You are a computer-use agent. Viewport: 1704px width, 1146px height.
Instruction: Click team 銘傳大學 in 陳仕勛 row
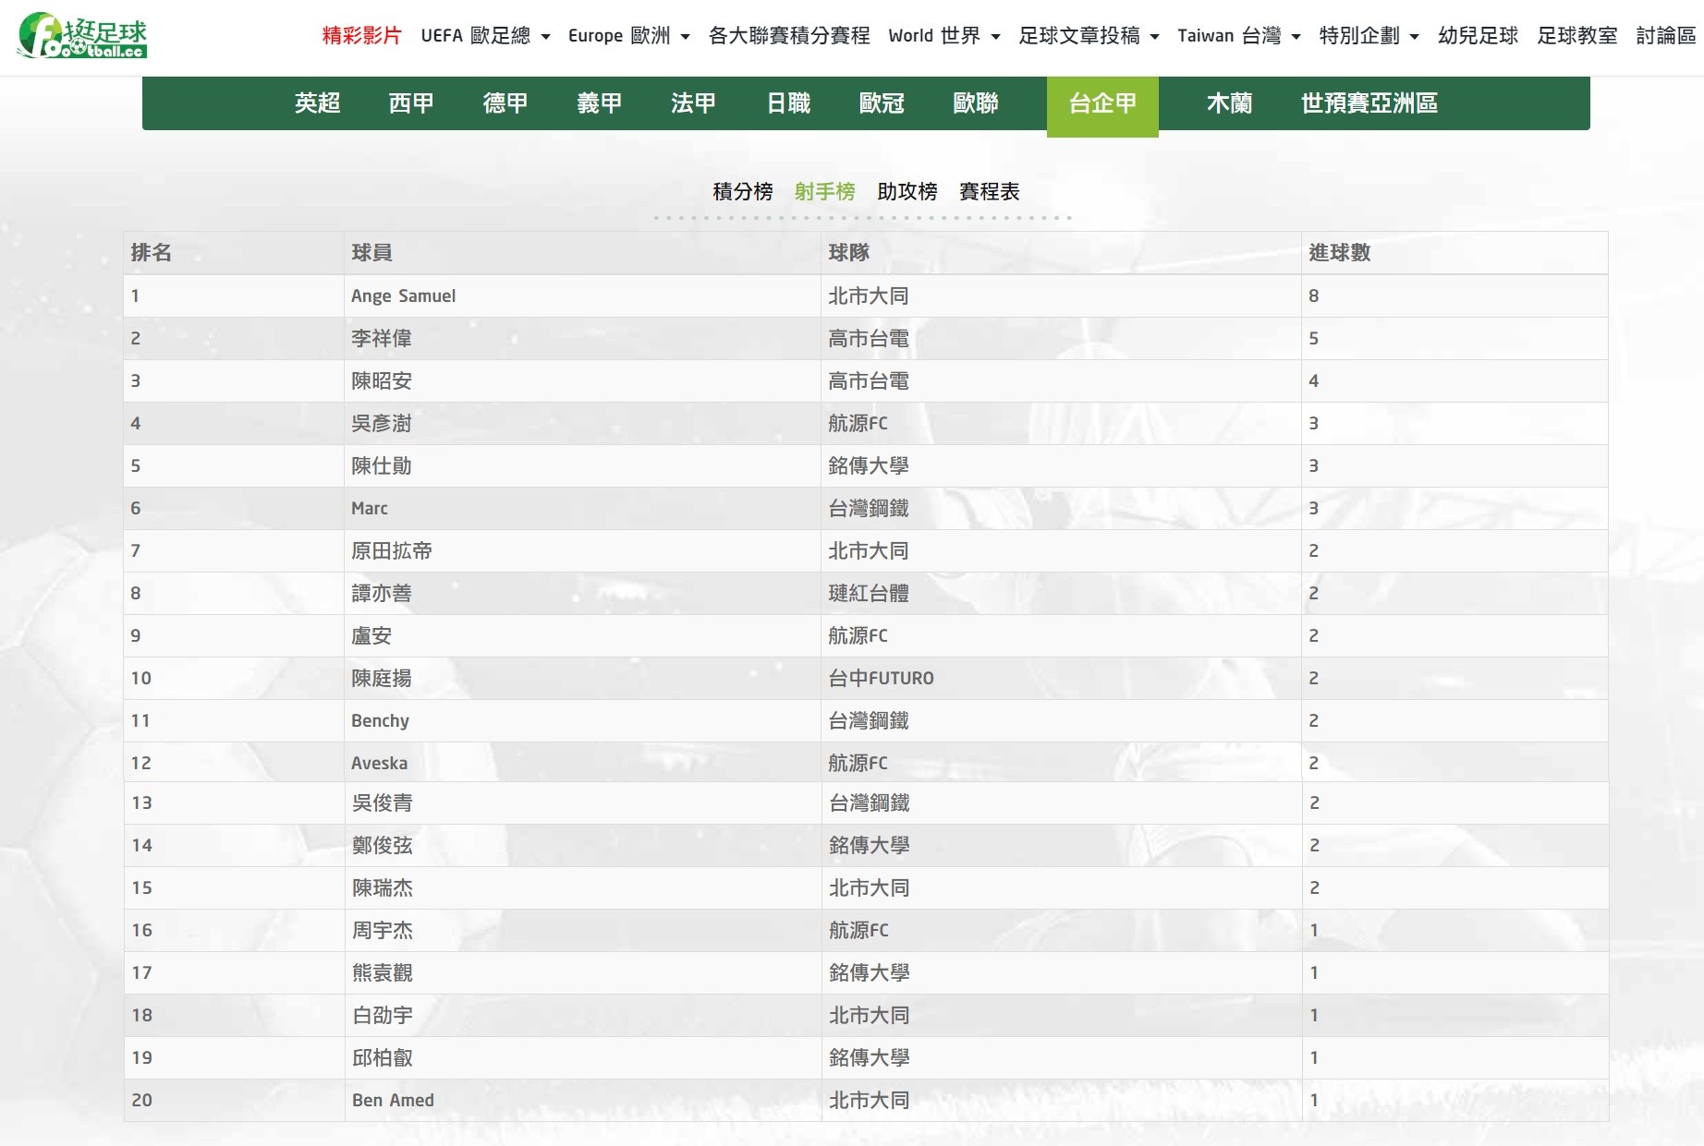(869, 466)
